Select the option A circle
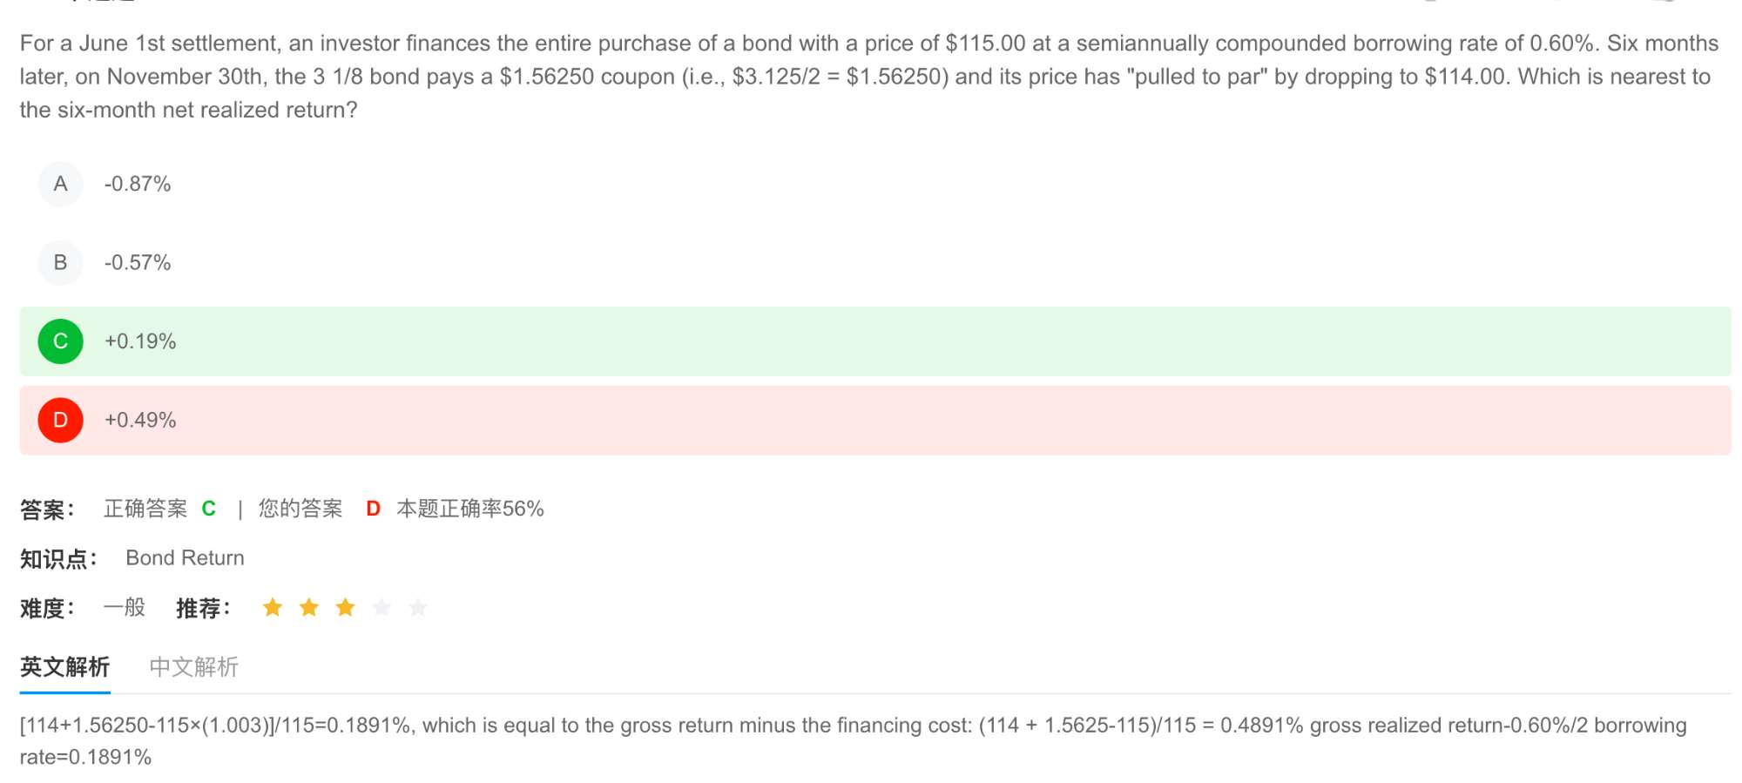 coord(60,184)
